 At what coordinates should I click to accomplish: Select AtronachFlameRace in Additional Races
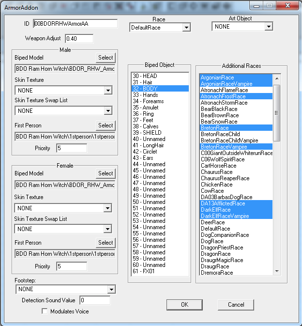pyautogui.click(x=236, y=90)
